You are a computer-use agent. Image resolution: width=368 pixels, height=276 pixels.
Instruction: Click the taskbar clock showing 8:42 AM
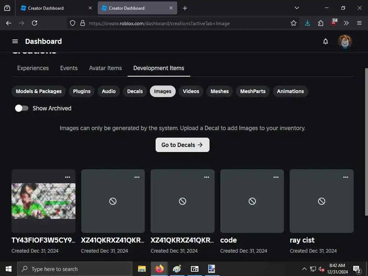point(337,269)
